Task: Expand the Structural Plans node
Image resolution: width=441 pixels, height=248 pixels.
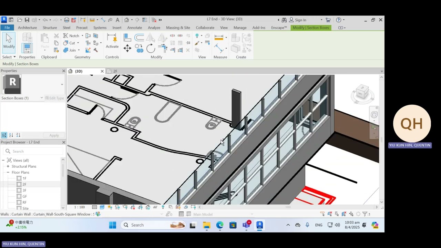Action: coord(8,166)
